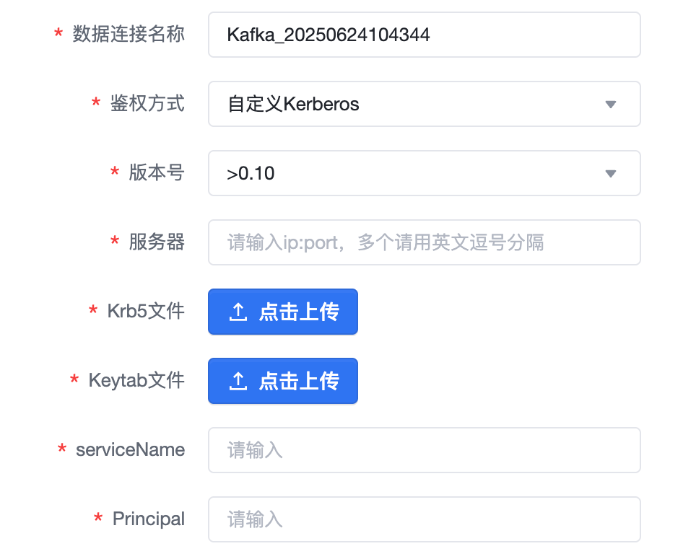
Task: Click the upload arrow icon for Krb5文件
Action: (238, 312)
